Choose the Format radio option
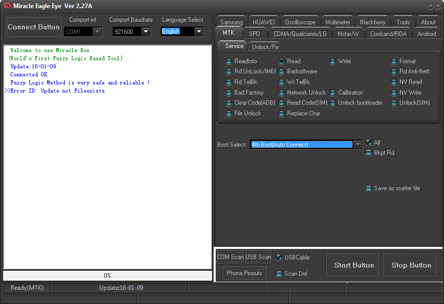The image size is (444, 304). click(403, 61)
